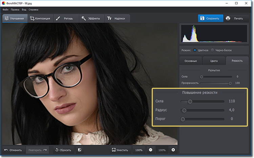Click the Save (Сохранить) button
This screenshot has height=158, width=254.
[x=210, y=18]
